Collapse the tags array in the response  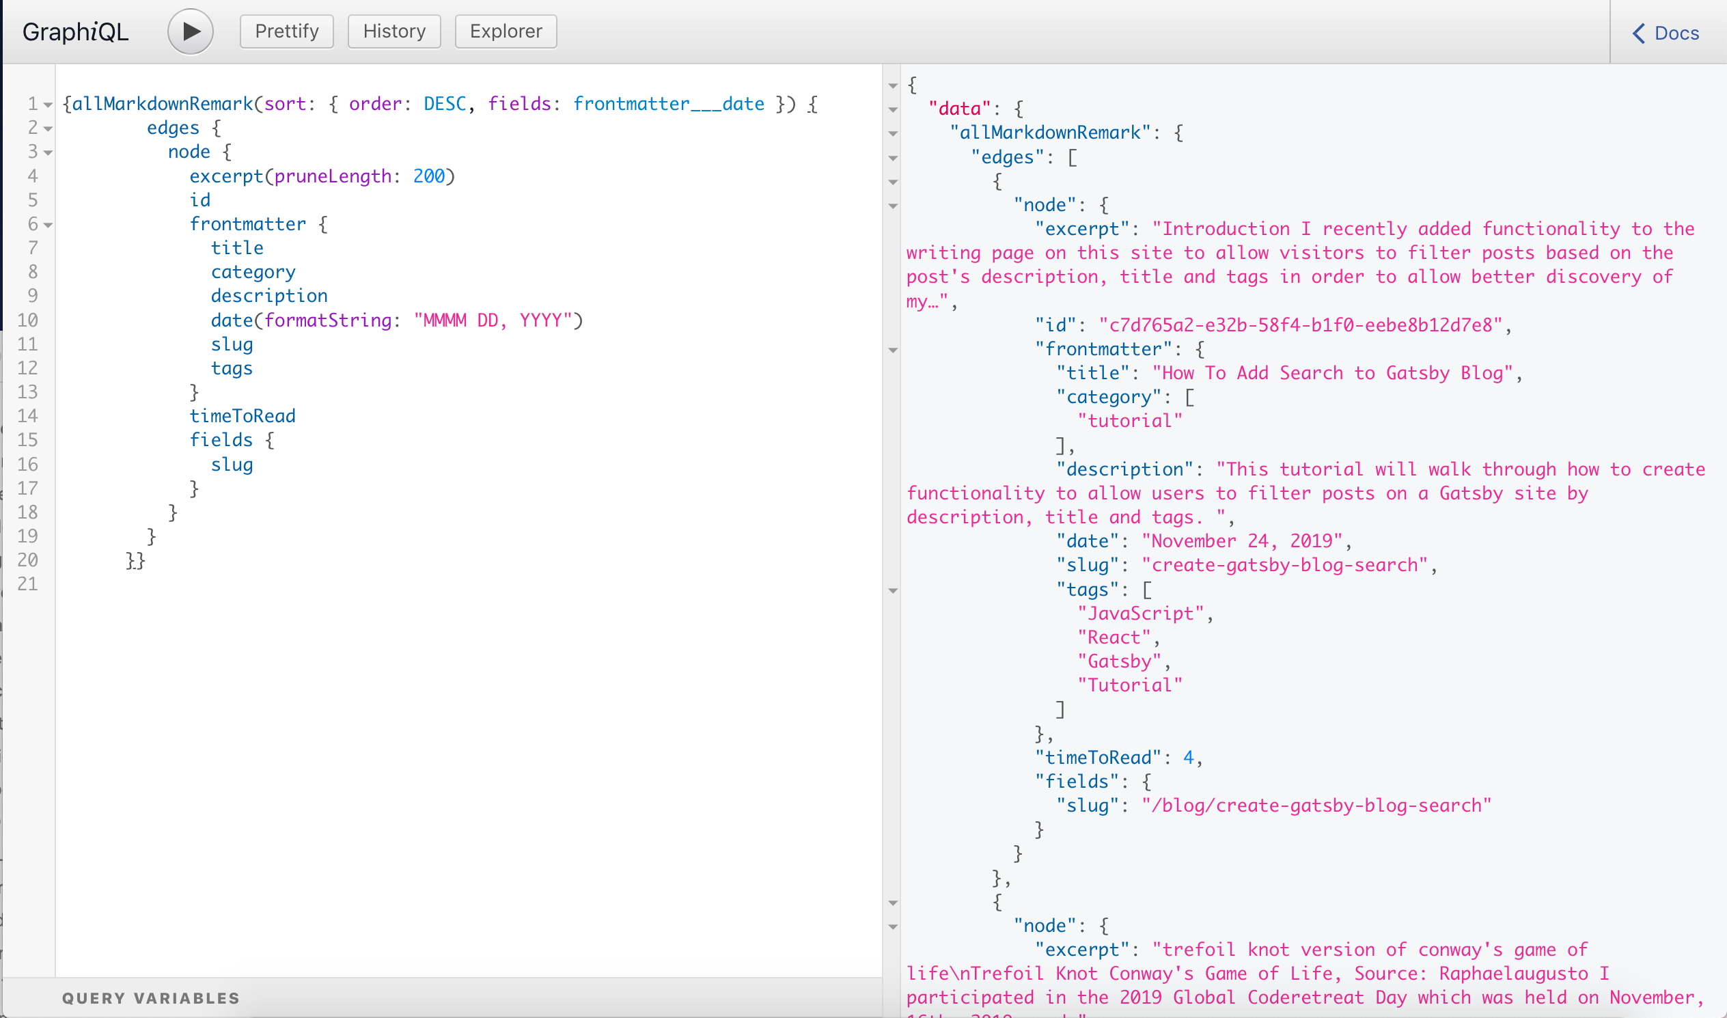(x=892, y=589)
